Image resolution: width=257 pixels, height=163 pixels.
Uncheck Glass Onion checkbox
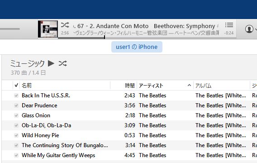[16, 115]
